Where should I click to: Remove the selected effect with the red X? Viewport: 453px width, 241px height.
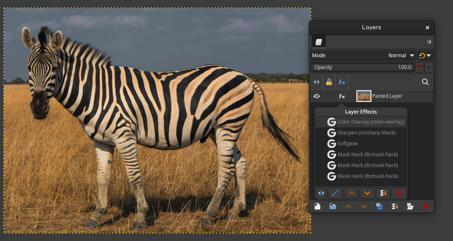click(399, 193)
